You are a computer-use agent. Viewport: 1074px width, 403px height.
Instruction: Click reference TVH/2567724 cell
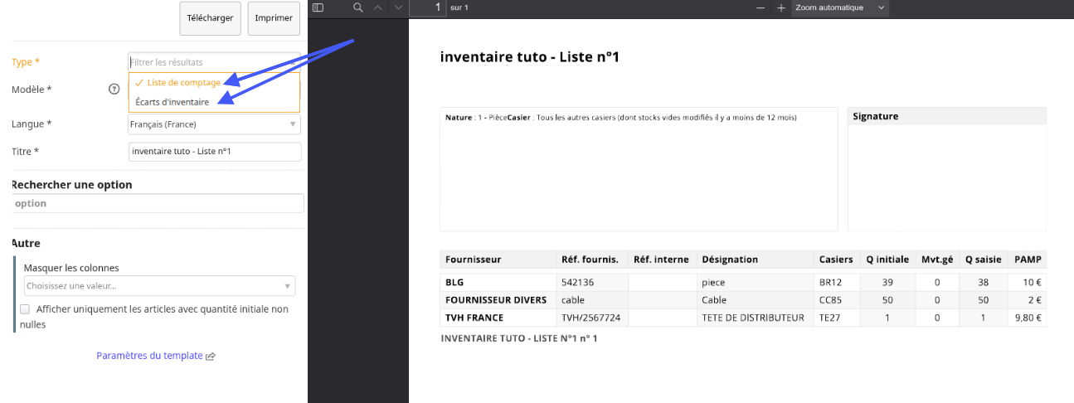pos(592,318)
